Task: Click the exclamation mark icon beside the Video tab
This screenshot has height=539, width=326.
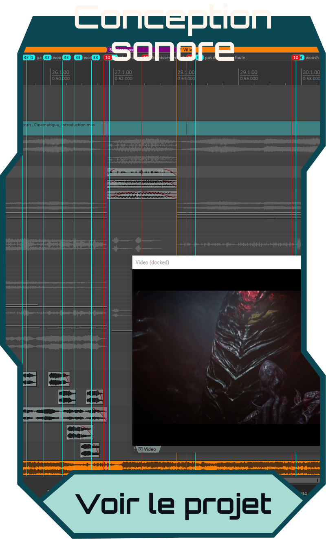Action: tap(134, 449)
